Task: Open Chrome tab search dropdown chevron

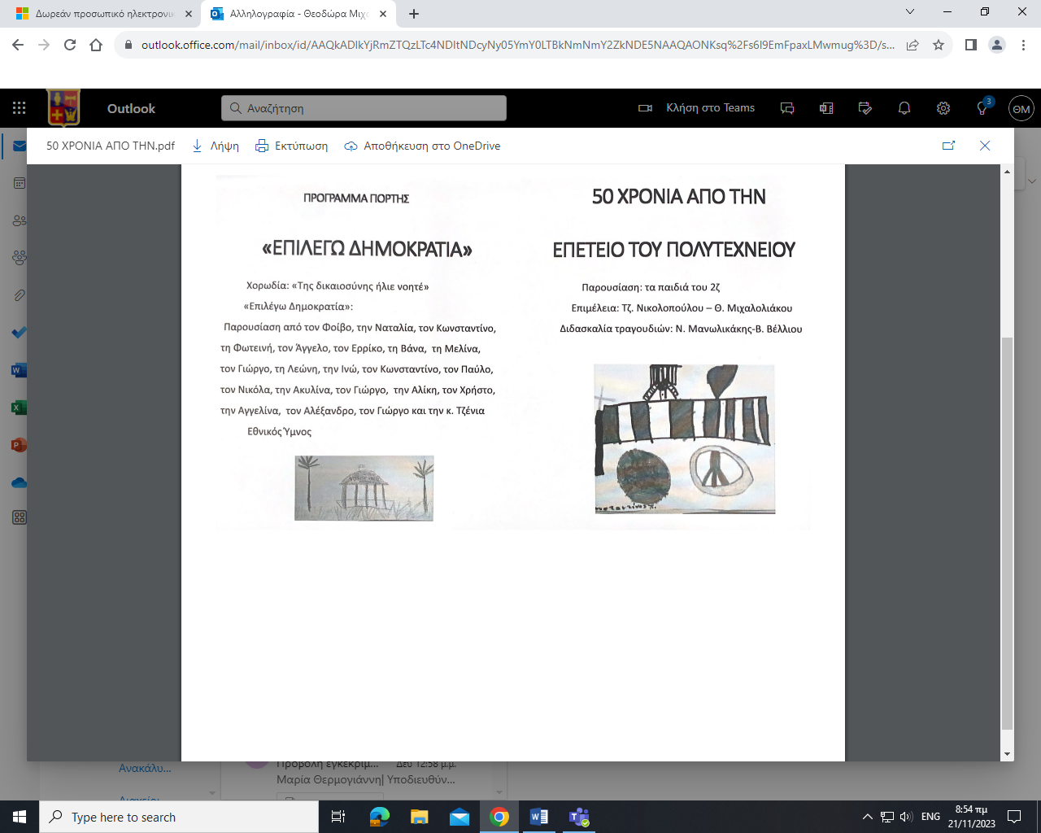Action: (910, 12)
